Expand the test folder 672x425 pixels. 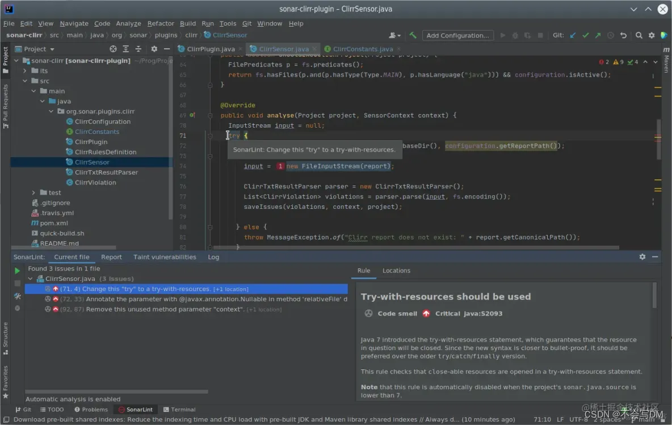click(34, 193)
